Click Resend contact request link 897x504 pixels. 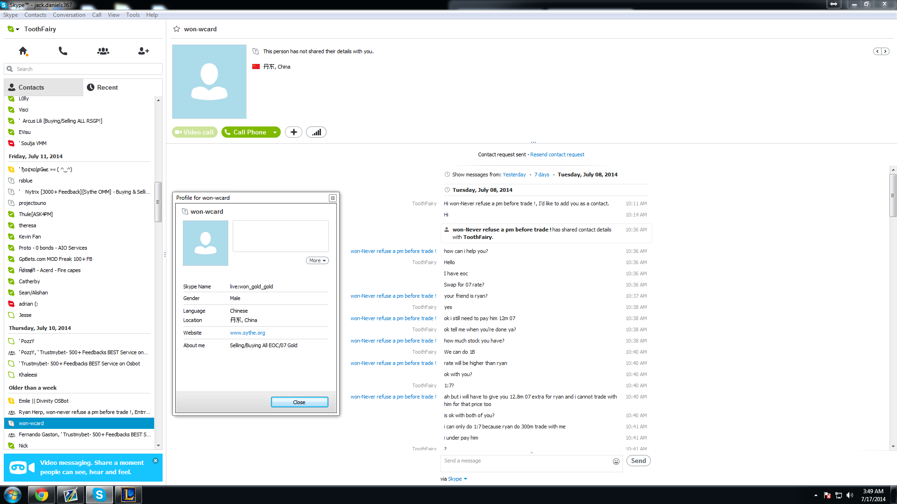557,154
